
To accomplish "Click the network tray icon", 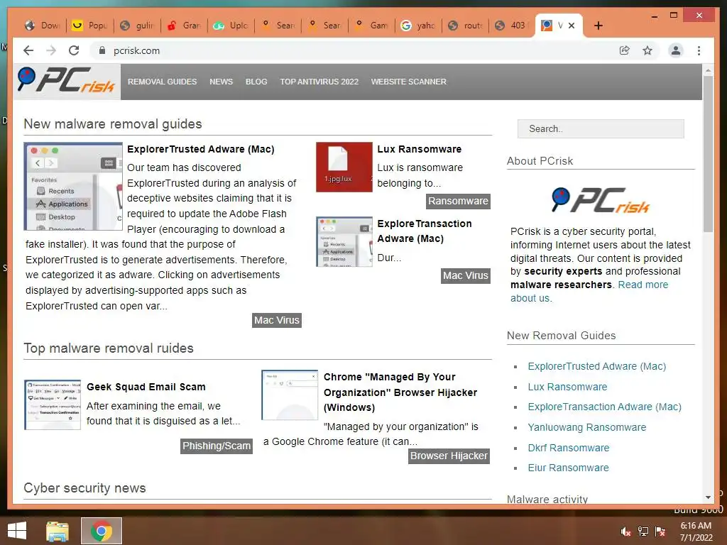I will click(643, 532).
